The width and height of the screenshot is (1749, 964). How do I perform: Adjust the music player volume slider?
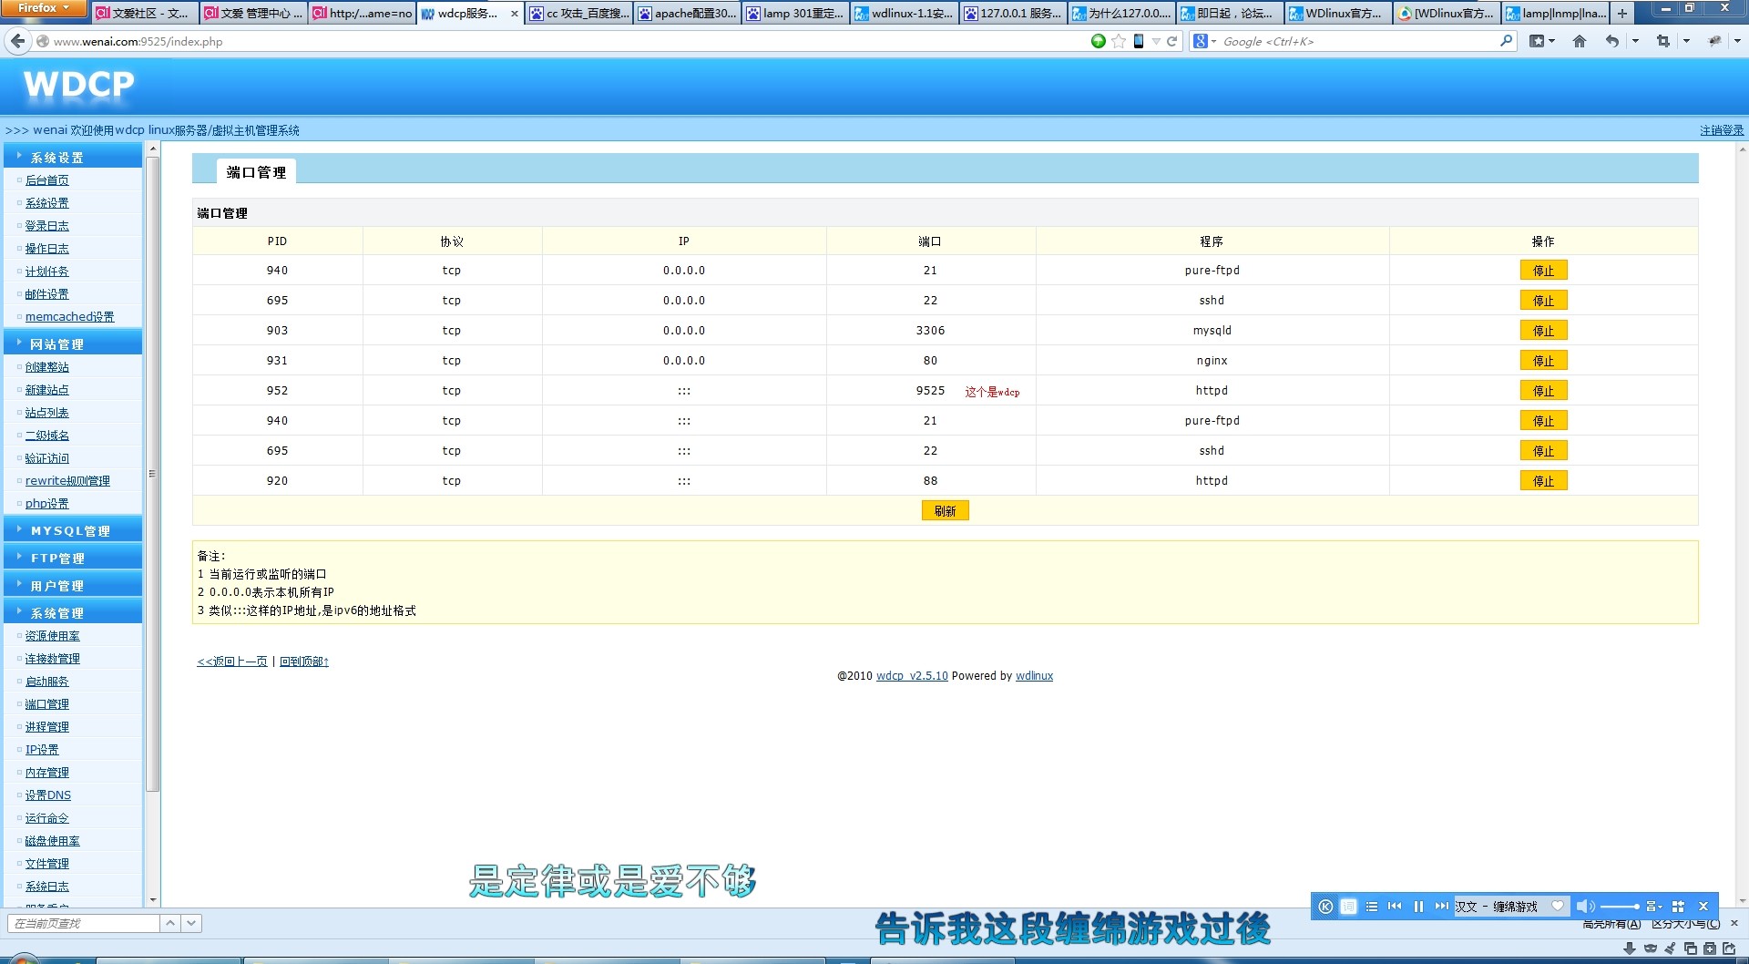tap(1620, 907)
